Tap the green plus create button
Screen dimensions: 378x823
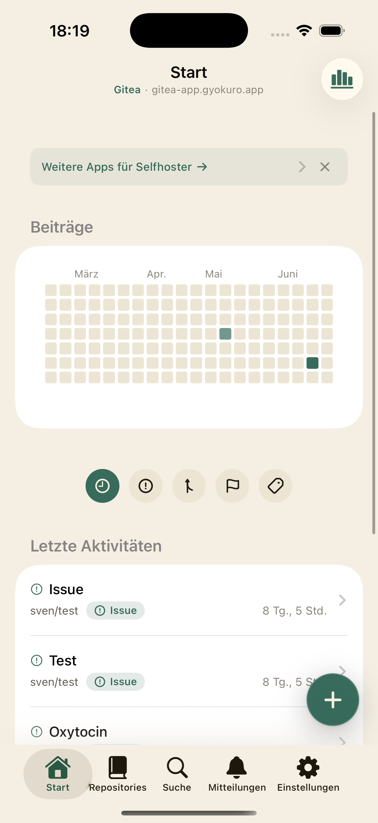(333, 699)
